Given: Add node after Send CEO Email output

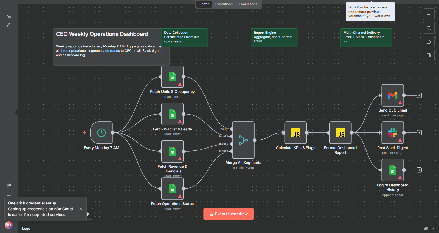Looking at the screenshot, I should click(419, 95).
